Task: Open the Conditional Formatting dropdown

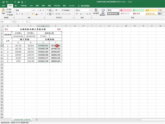Action: click(x=96, y=12)
